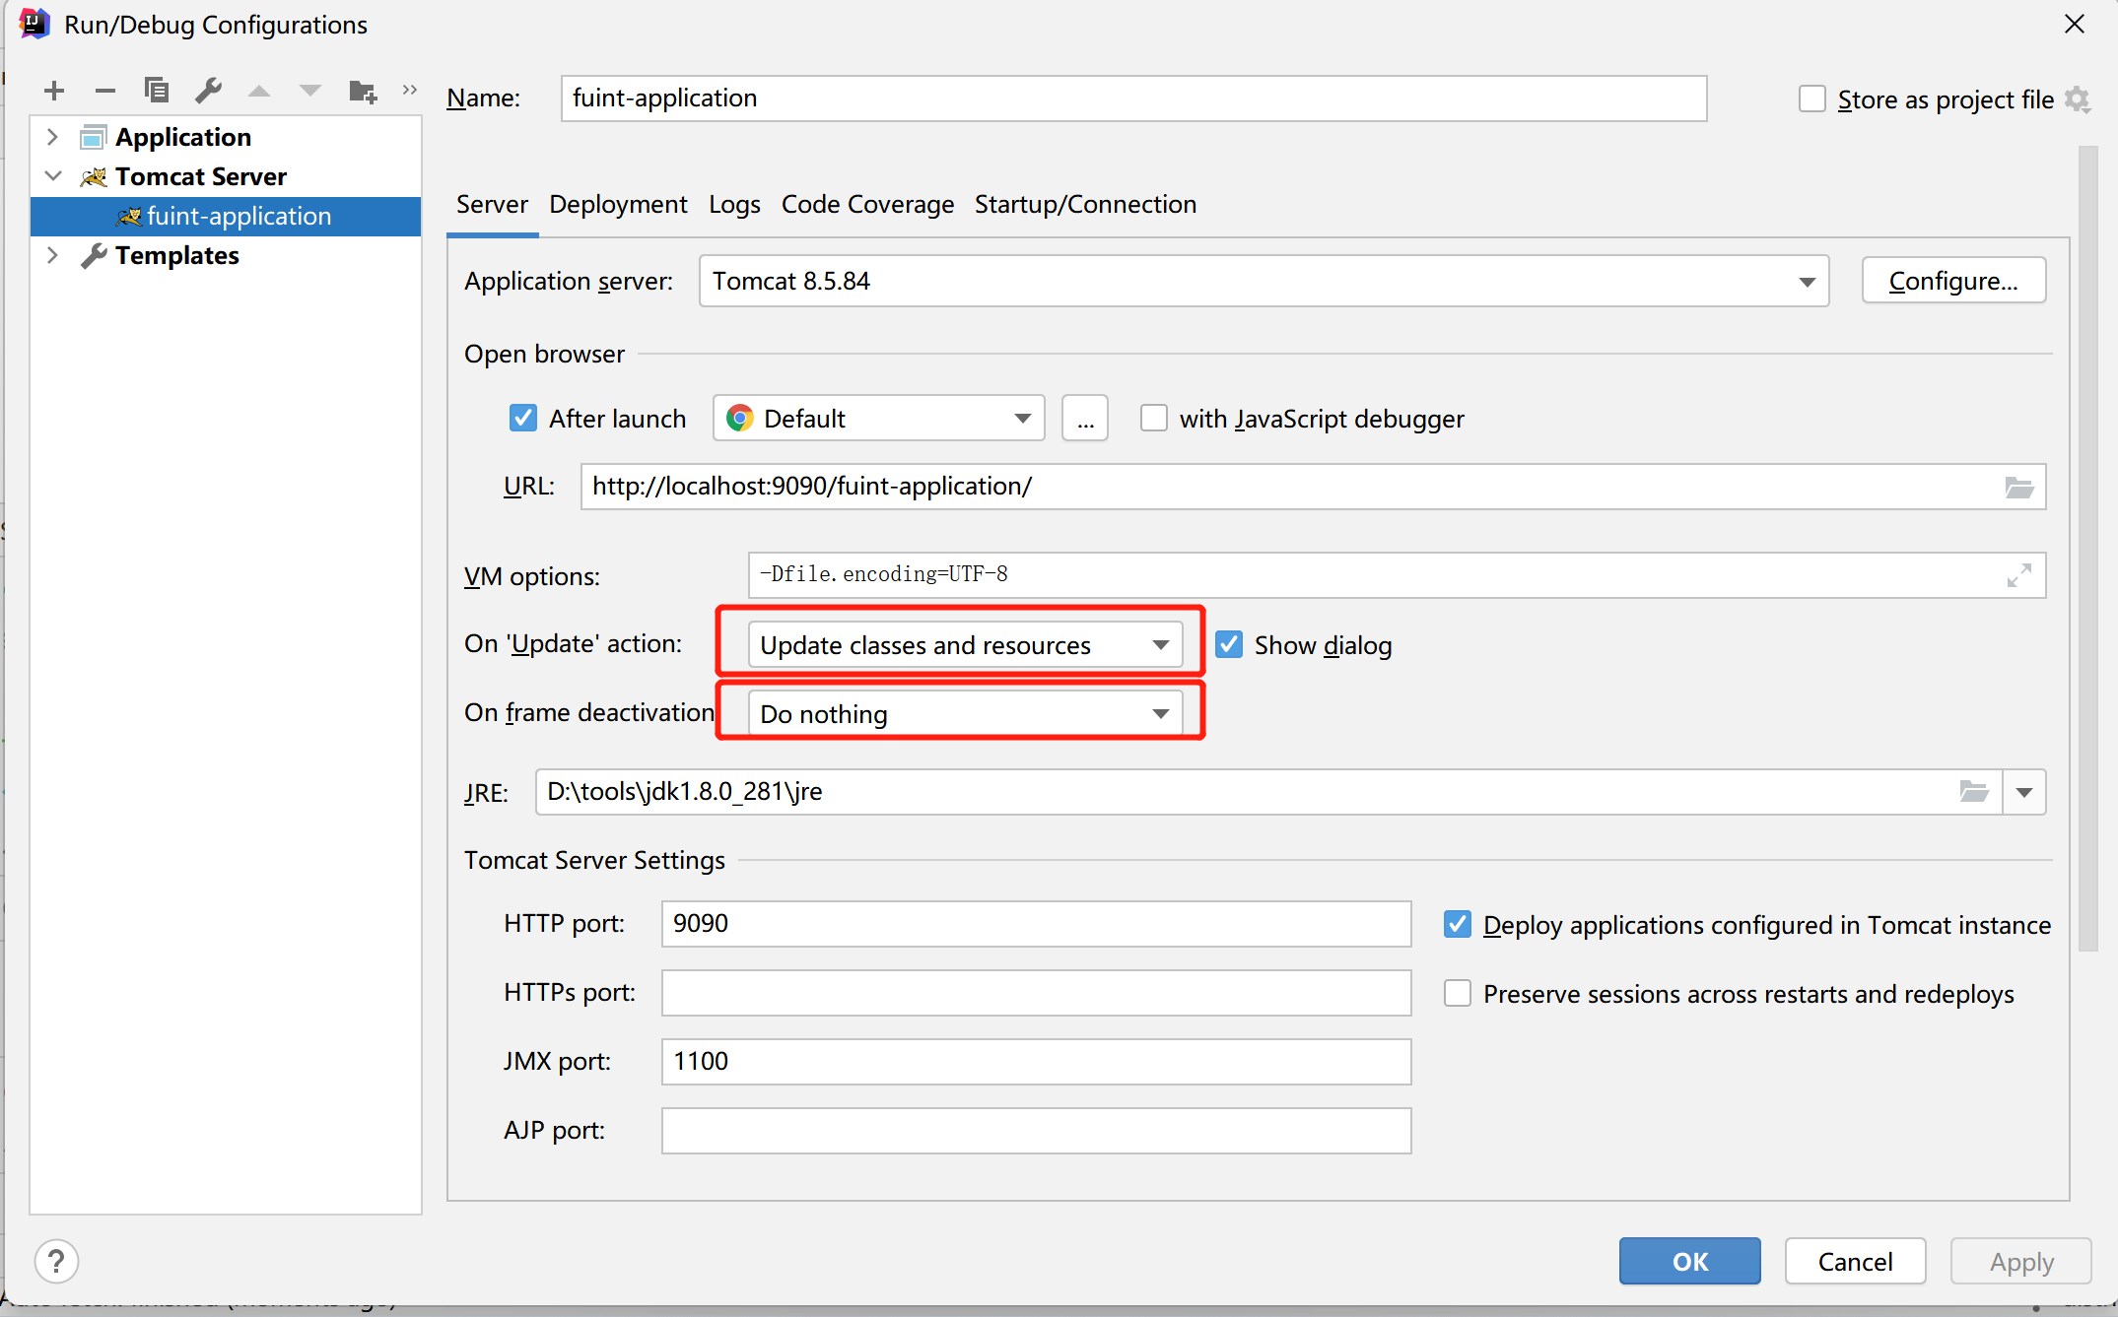Add a new configuration with the plus icon
The height and width of the screenshot is (1317, 2118).
pyautogui.click(x=54, y=92)
